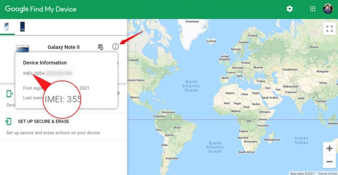Click the Map data ©2021 text

[302, 173]
